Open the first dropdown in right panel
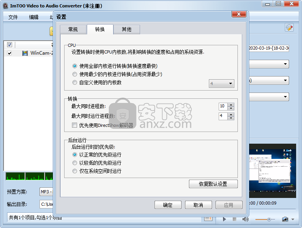This screenshot has width=302, height=228. [x=269, y=64]
